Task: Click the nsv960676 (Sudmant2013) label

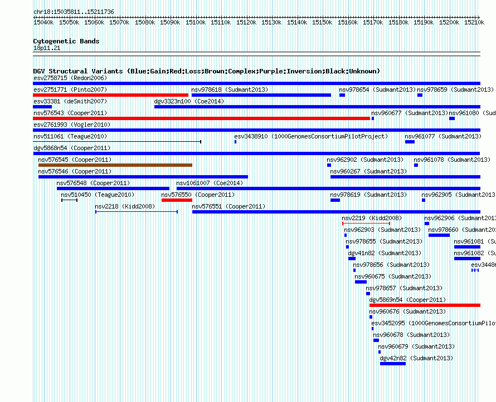Action: pos(407,311)
